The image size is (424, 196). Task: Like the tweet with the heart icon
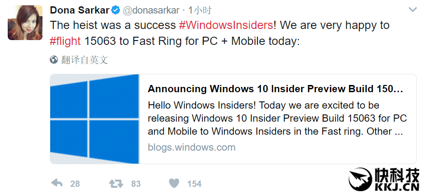coord(174,183)
